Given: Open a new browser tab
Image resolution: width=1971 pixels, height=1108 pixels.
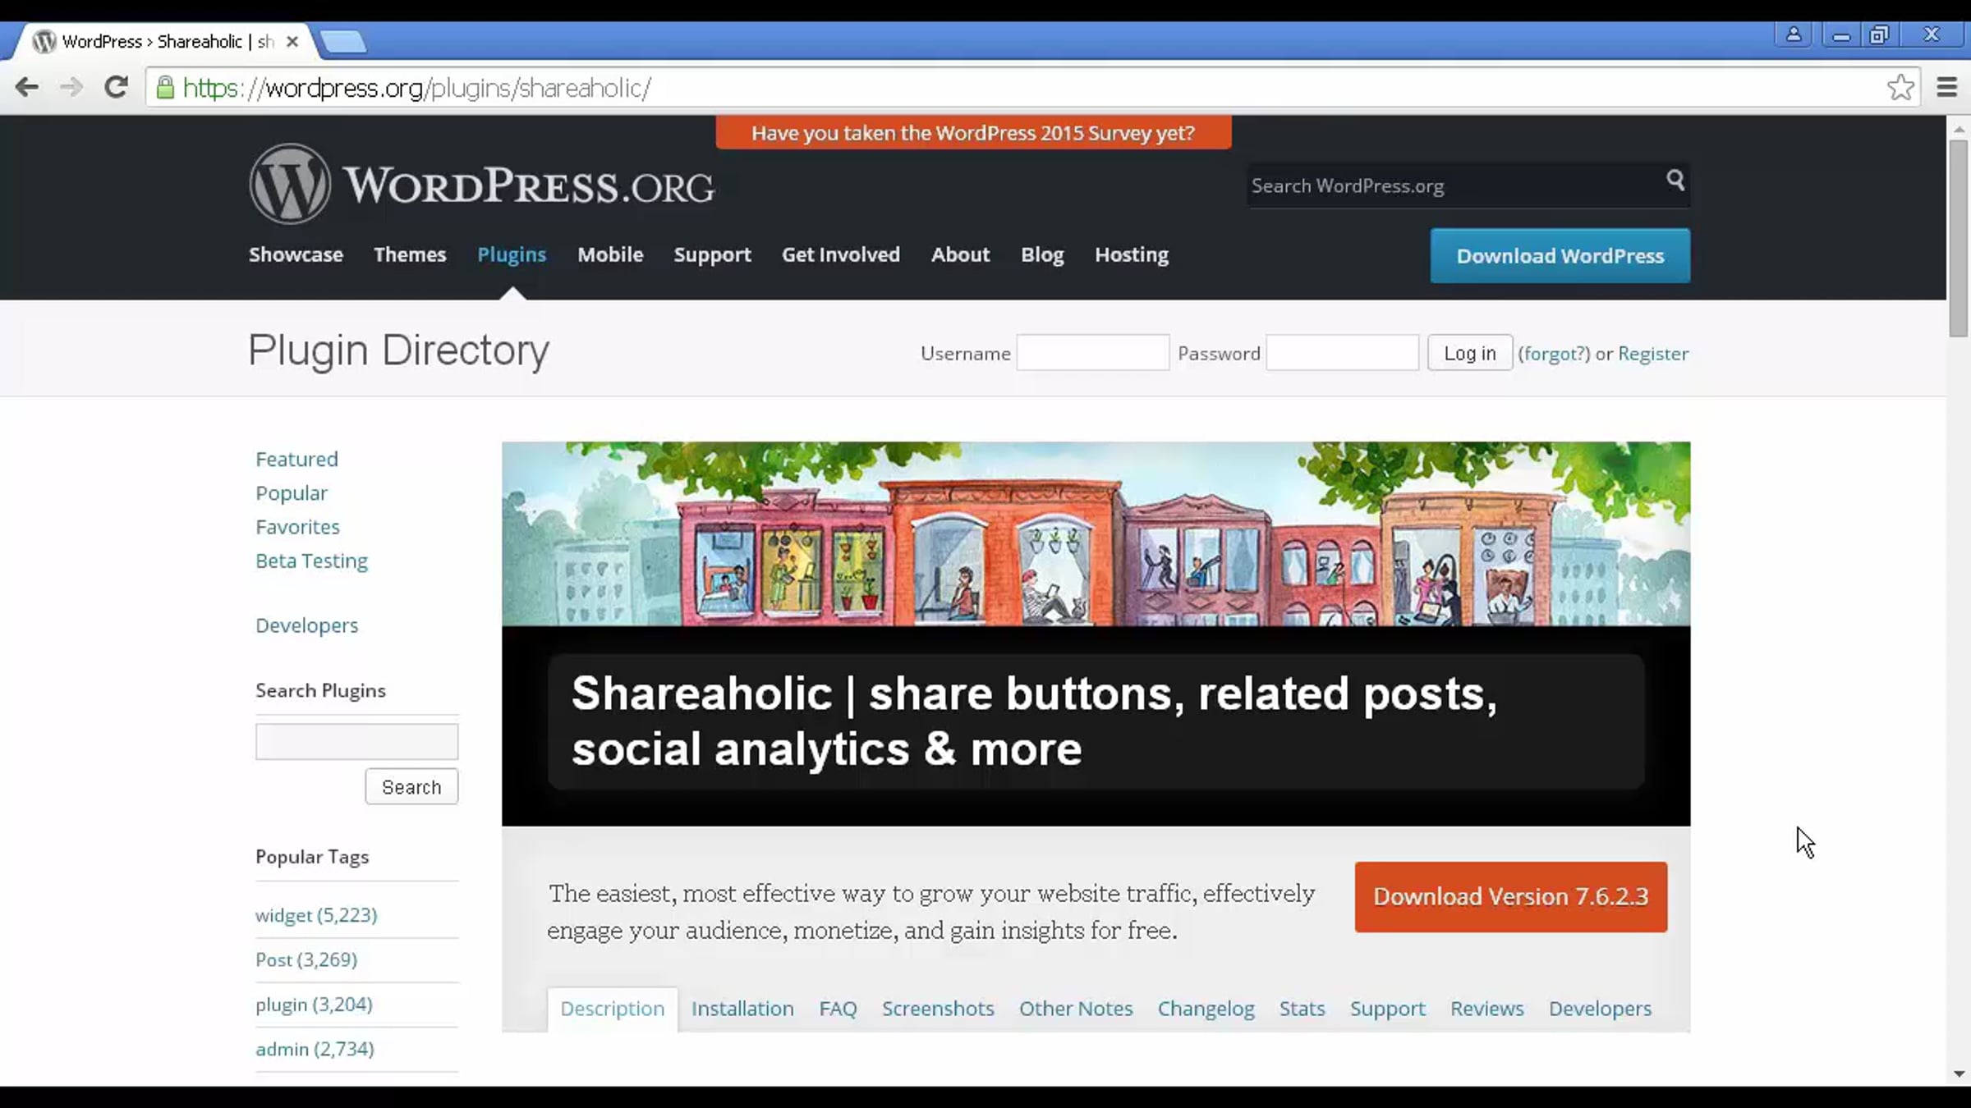Looking at the screenshot, I should click(x=342, y=41).
